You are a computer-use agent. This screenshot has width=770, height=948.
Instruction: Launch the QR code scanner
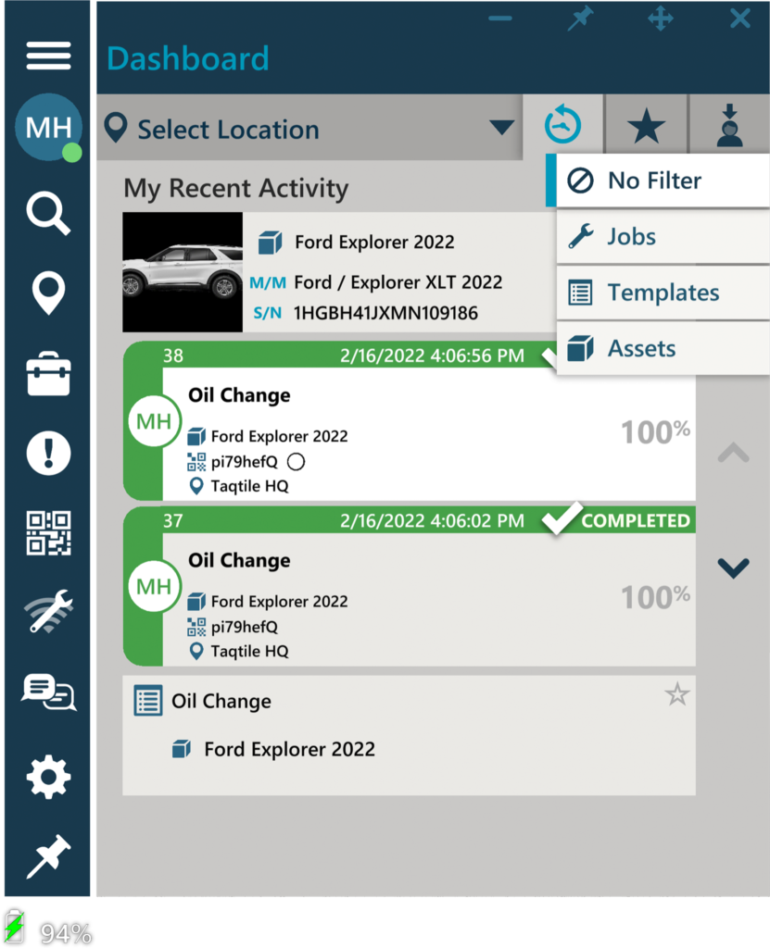[x=48, y=533]
